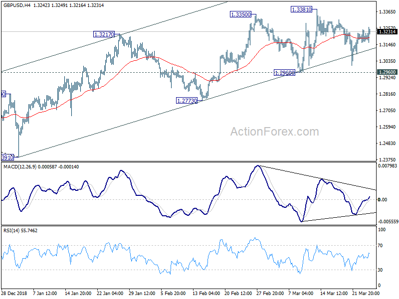Click the 21 Mar 20:00 date label

tap(366, 293)
